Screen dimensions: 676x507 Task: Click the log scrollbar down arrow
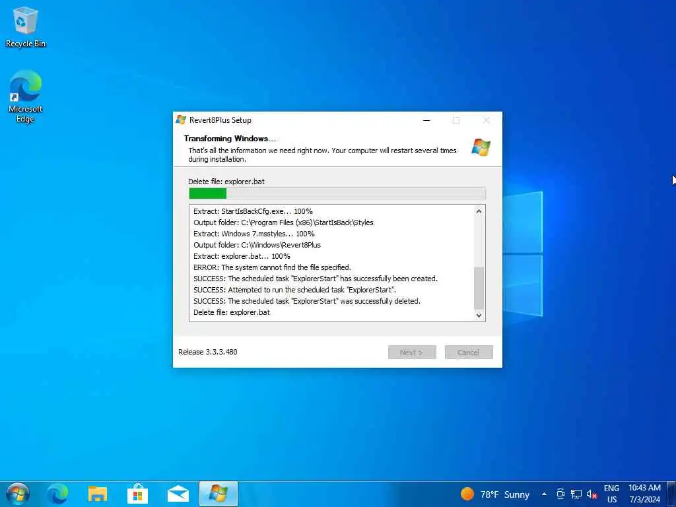479,315
